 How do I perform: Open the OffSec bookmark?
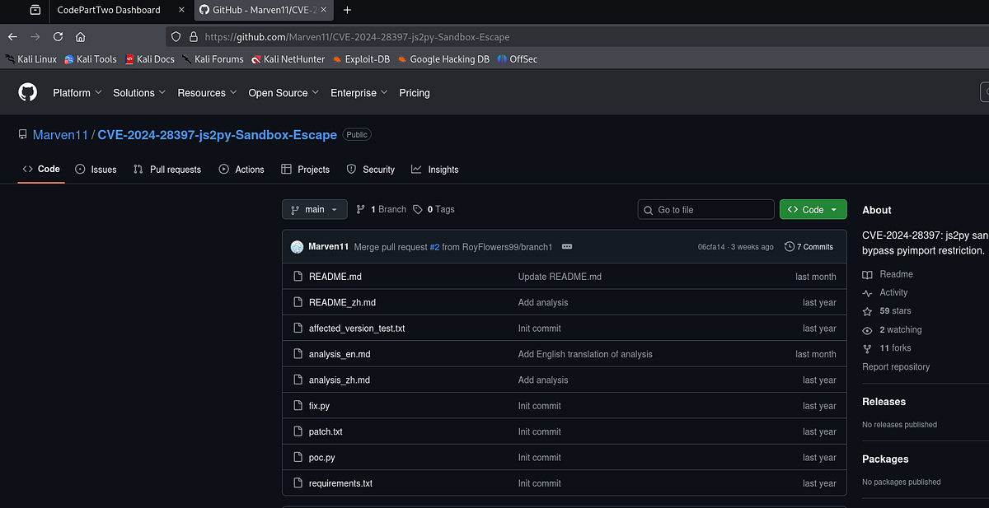coord(518,59)
